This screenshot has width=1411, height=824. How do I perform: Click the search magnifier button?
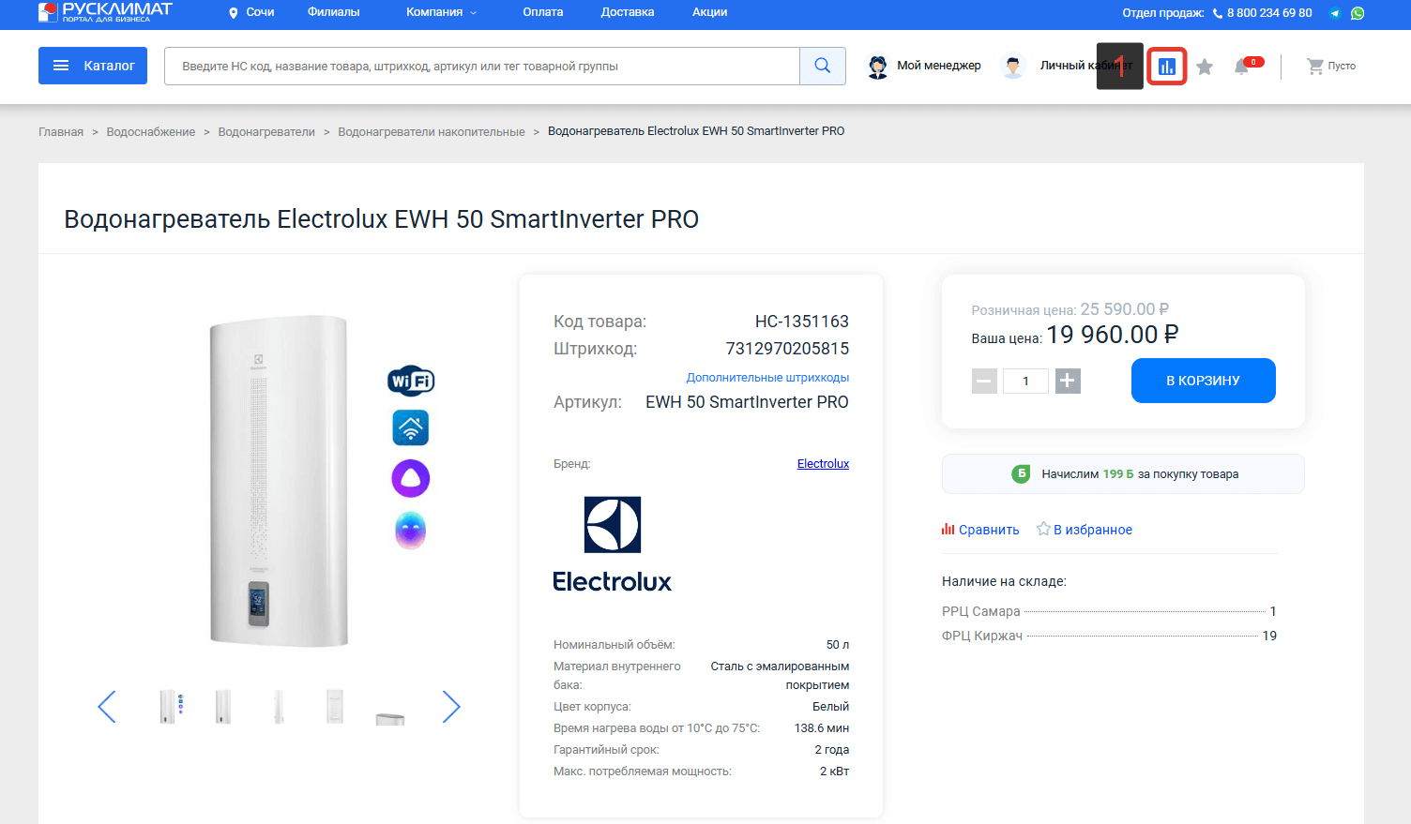(823, 66)
